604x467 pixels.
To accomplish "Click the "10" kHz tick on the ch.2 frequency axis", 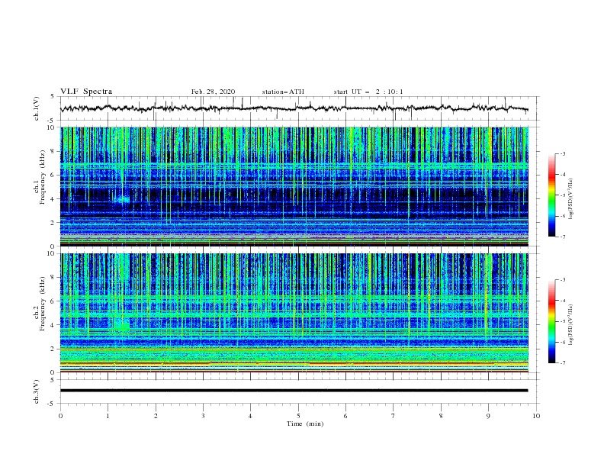I will 53,253.
